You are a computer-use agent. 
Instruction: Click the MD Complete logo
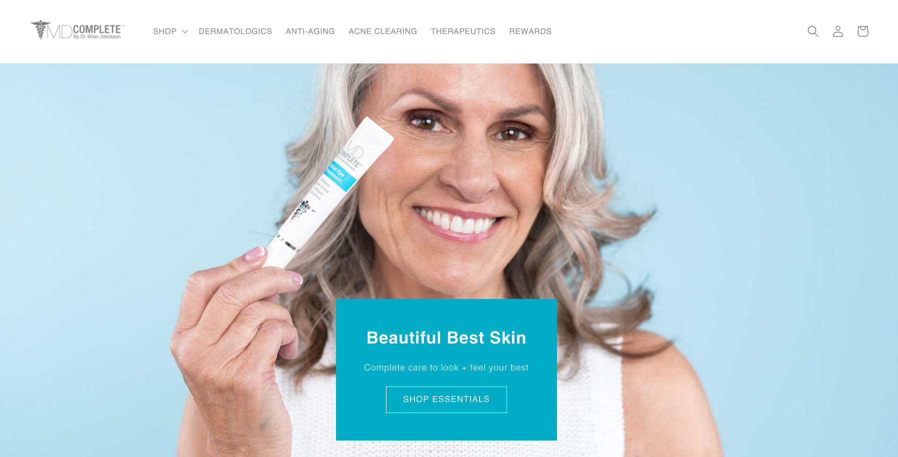pos(77,30)
